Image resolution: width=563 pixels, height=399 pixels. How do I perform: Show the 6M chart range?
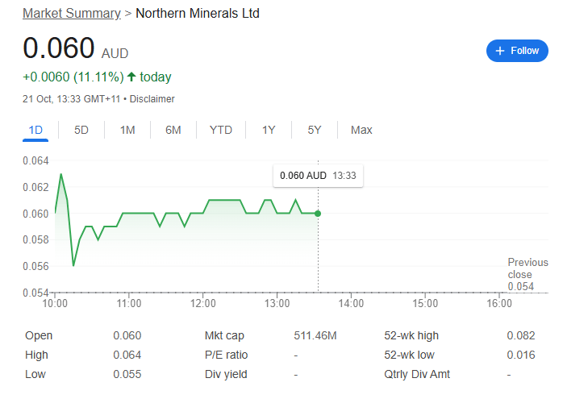(173, 130)
